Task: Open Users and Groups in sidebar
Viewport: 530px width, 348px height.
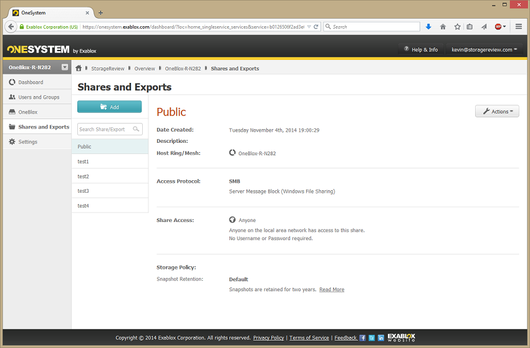Action: (37, 97)
